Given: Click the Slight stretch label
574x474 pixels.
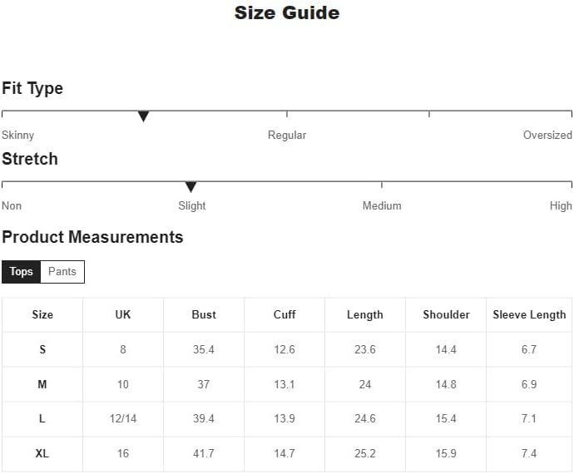Looking at the screenshot, I should coord(192,205).
